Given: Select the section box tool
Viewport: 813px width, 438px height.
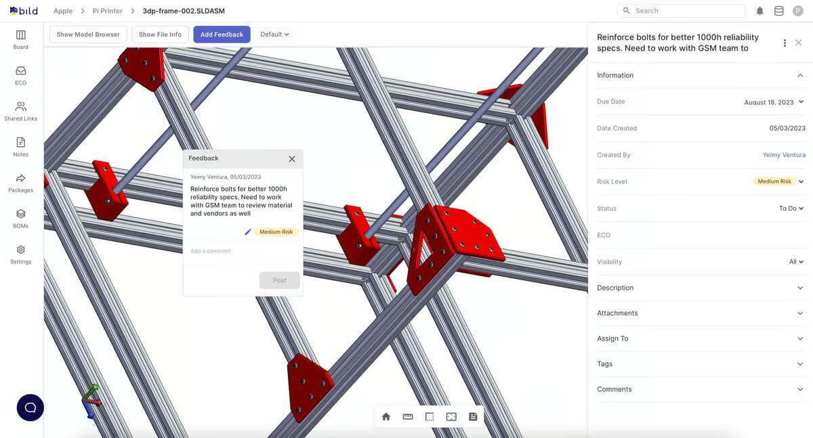Looking at the screenshot, I should pyautogui.click(x=430, y=417).
